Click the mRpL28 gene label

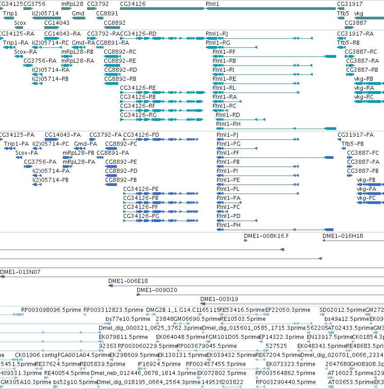(72, 4)
